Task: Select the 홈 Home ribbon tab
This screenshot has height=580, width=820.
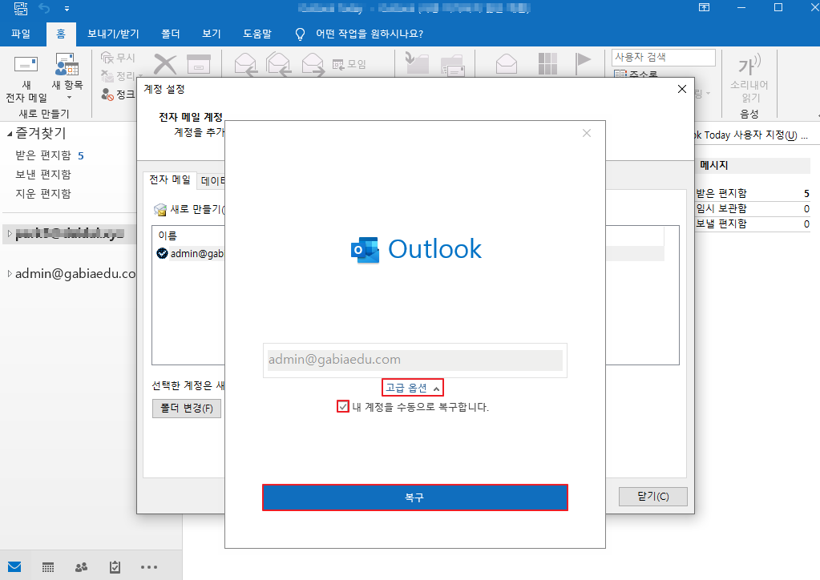Action: tap(61, 34)
